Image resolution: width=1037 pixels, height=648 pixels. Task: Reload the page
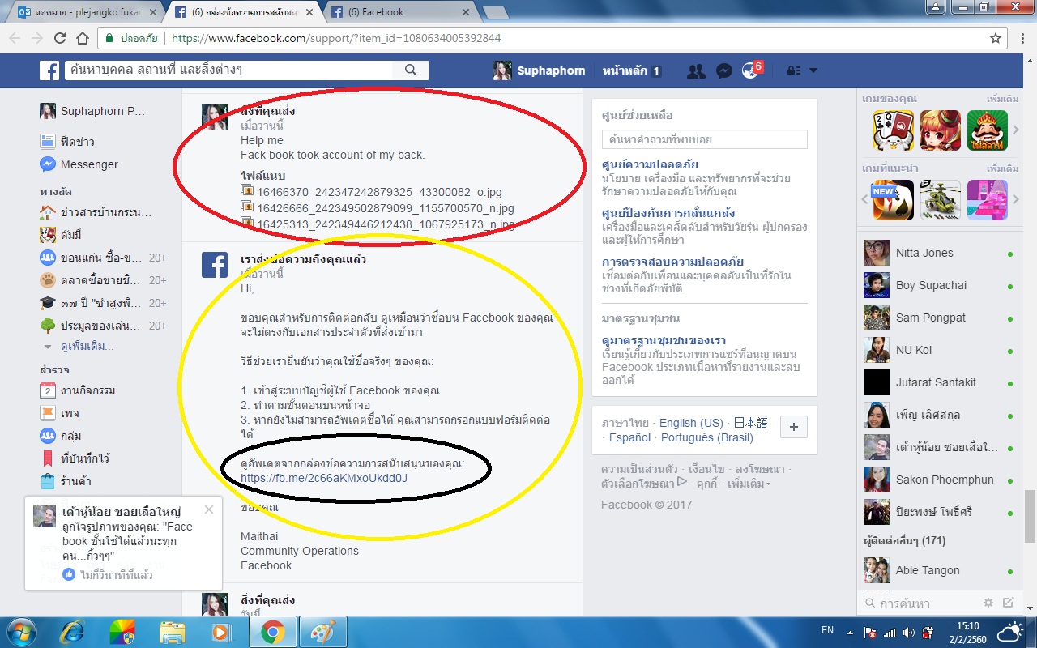(x=60, y=38)
